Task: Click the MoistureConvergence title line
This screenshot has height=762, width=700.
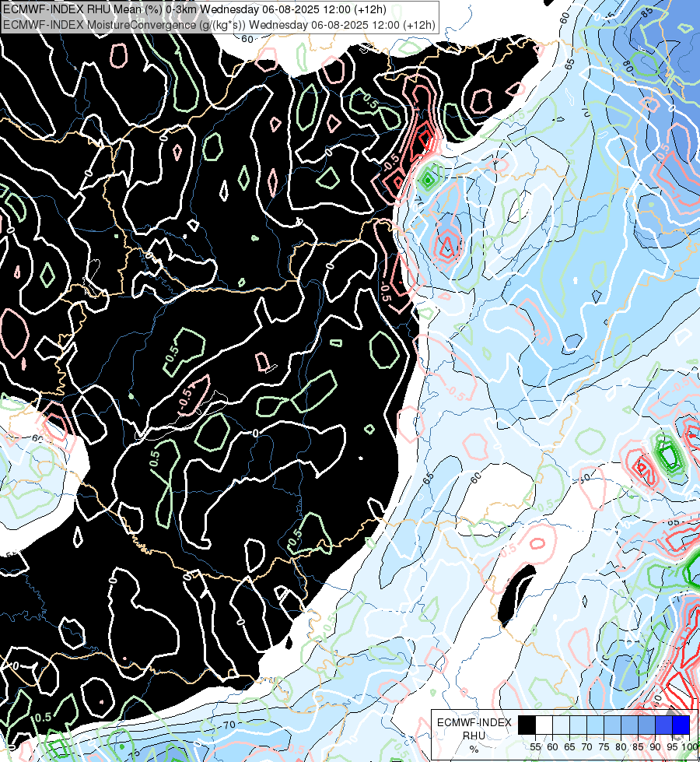Action: tap(219, 25)
